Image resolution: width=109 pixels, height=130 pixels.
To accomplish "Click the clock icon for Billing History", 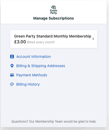I will coord(12,84).
